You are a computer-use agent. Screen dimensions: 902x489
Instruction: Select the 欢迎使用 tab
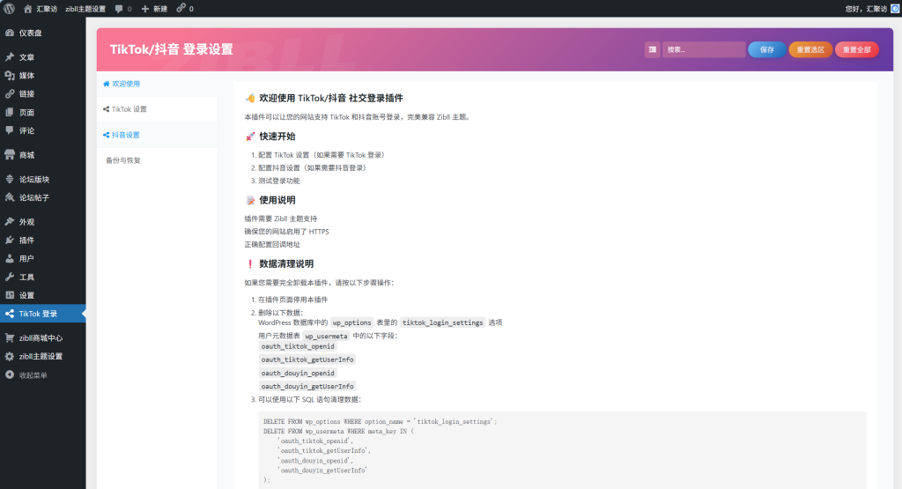click(x=157, y=84)
